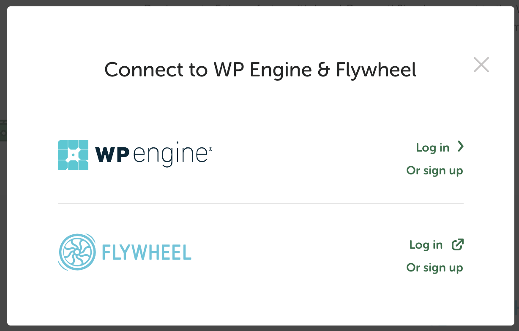
Task: Open external link icon beside Flywheel Log in
Action: tap(458, 244)
